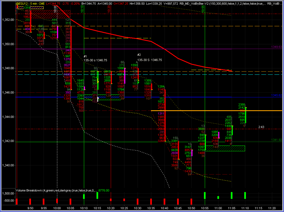284x212 pixels.
Task: Click the 1,346.00 price axis label
Action: tap(8, 92)
